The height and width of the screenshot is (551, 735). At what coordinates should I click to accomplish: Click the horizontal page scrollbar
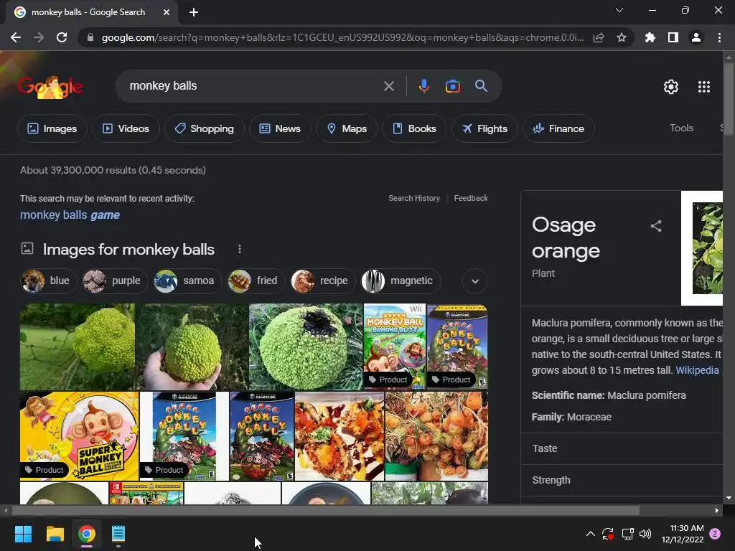pyautogui.click(x=326, y=510)
